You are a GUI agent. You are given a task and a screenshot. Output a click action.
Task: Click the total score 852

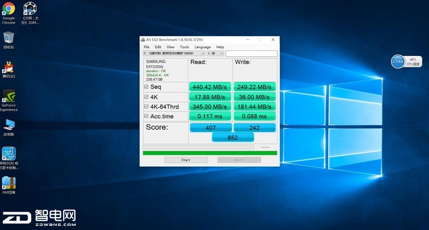point(233,137)
